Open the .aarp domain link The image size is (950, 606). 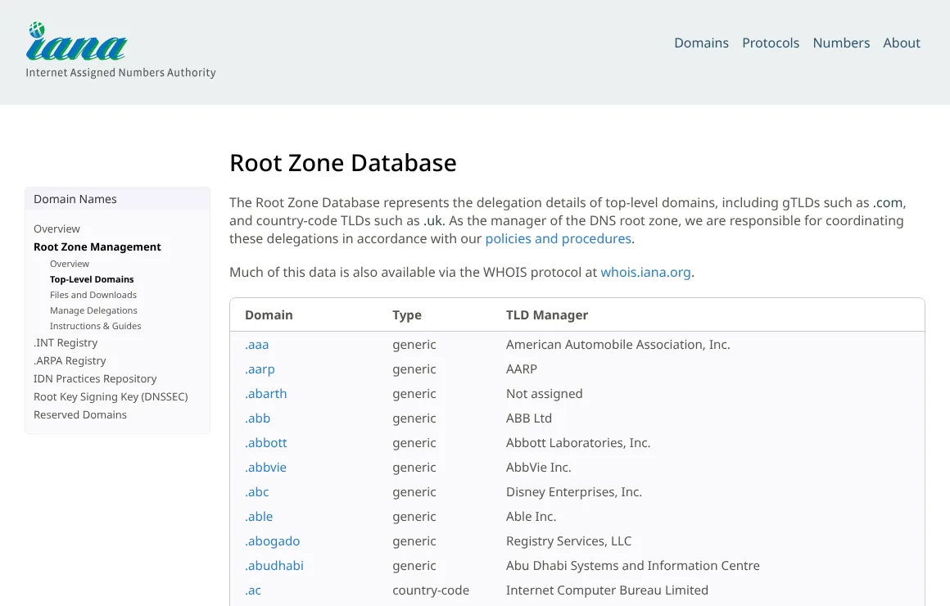click(x=260, y=369)
